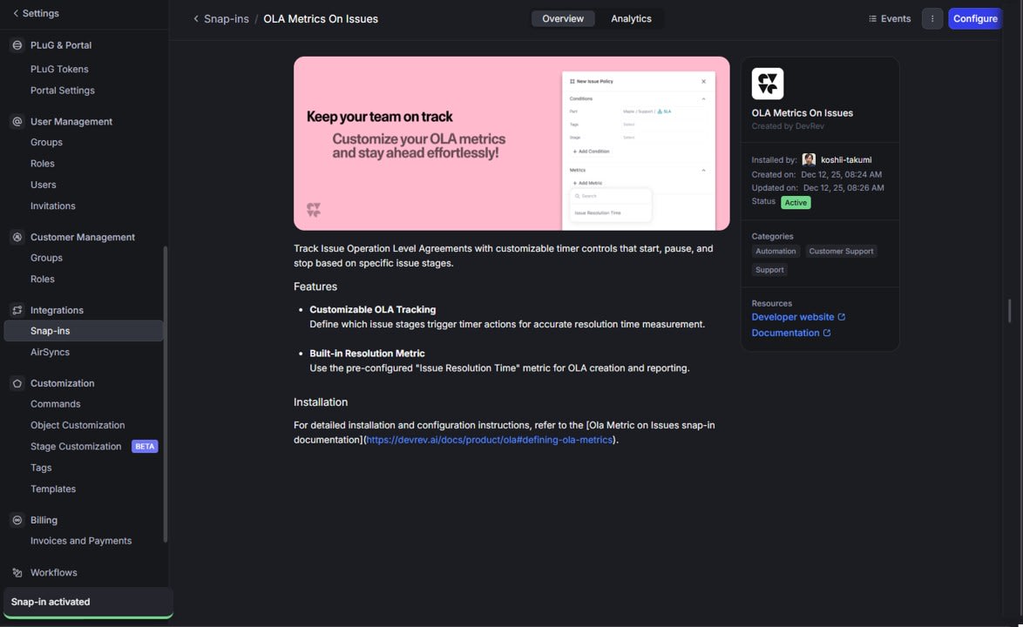Click the Integrations section heading
The width and height of the screenshot is (1023, 627).
click(57, 310)
